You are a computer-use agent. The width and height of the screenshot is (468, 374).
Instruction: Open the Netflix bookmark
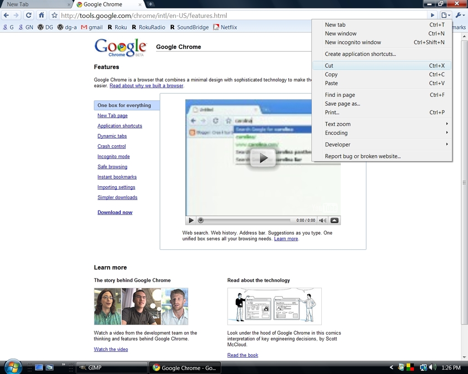tap(225, 27)
